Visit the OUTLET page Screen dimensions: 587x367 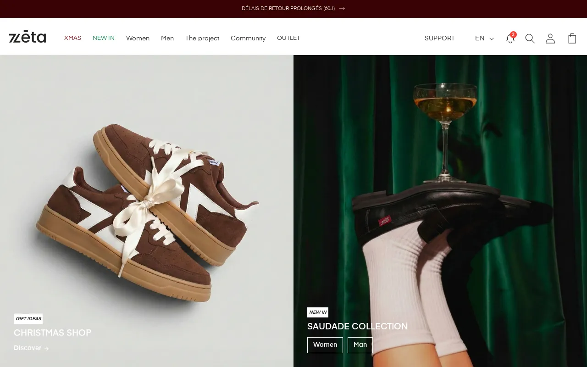[x=288, y=38]
